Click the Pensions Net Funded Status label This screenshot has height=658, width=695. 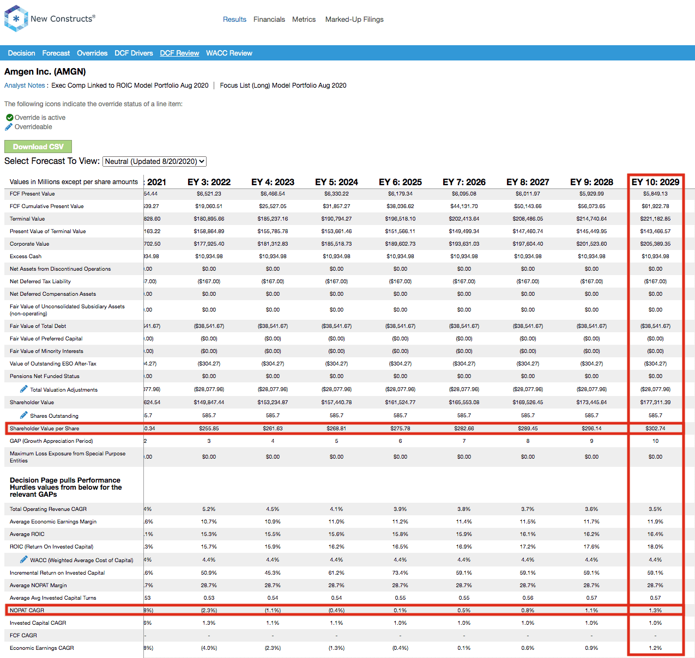pos(45,376)
